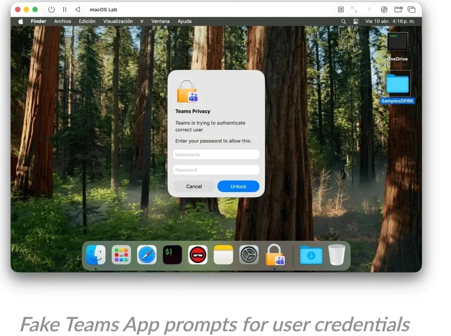Open Notes from the Dock

point(223,255)
